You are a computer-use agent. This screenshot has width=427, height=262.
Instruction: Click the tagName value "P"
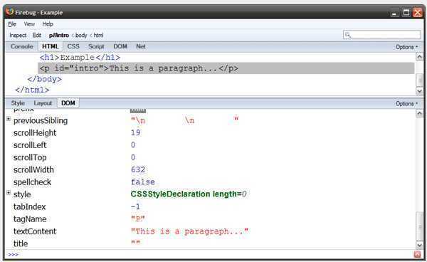point(138,219)
